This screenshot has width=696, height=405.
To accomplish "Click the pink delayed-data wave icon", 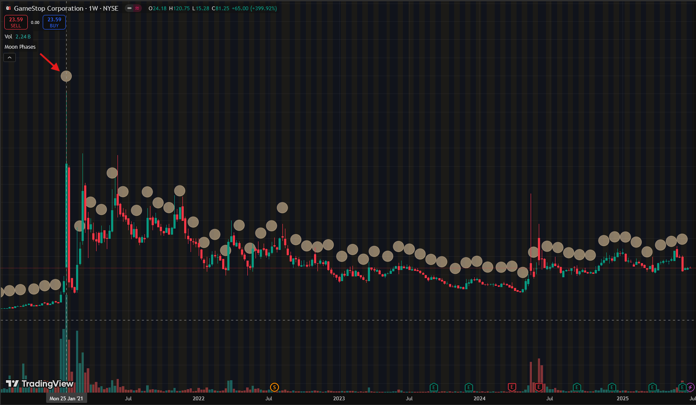I will coord(137,8).
